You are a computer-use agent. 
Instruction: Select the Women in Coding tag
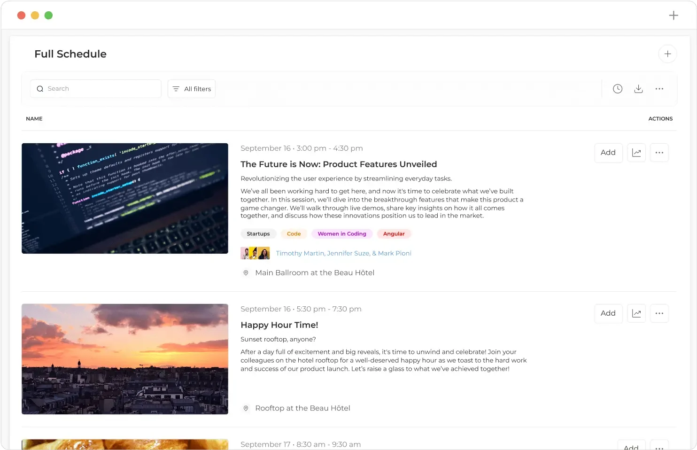coord(342,234)
